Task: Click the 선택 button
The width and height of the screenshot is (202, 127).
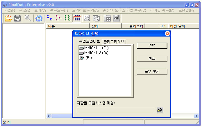Action: click(x=152, y=46)
